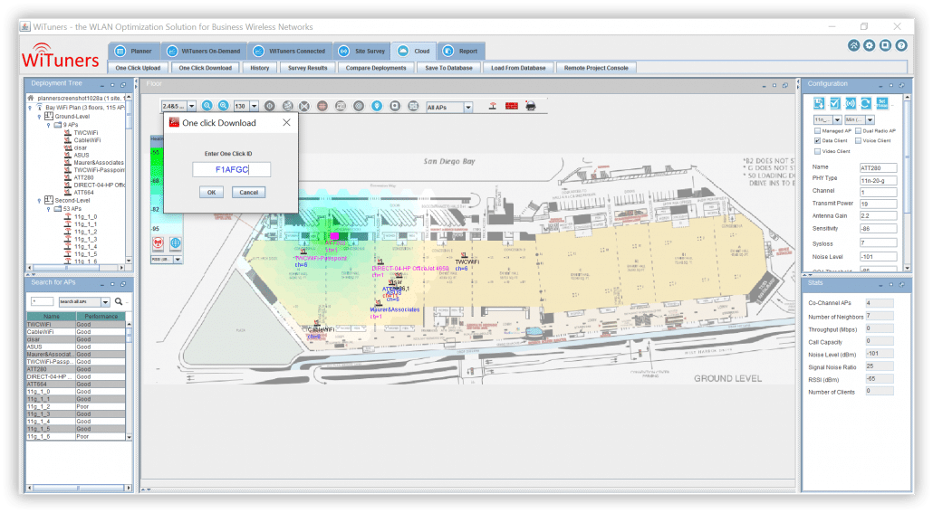Click the search magnifier in Search for APs

tap(119, 301)
